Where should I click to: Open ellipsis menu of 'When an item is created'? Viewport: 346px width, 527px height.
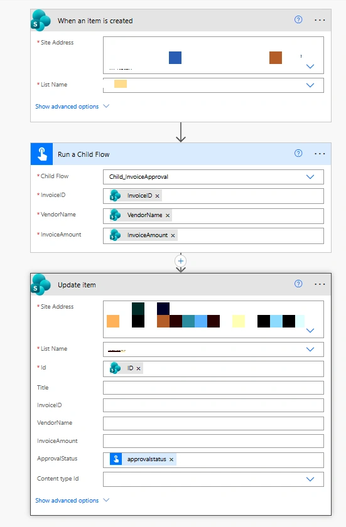point(320,20)
